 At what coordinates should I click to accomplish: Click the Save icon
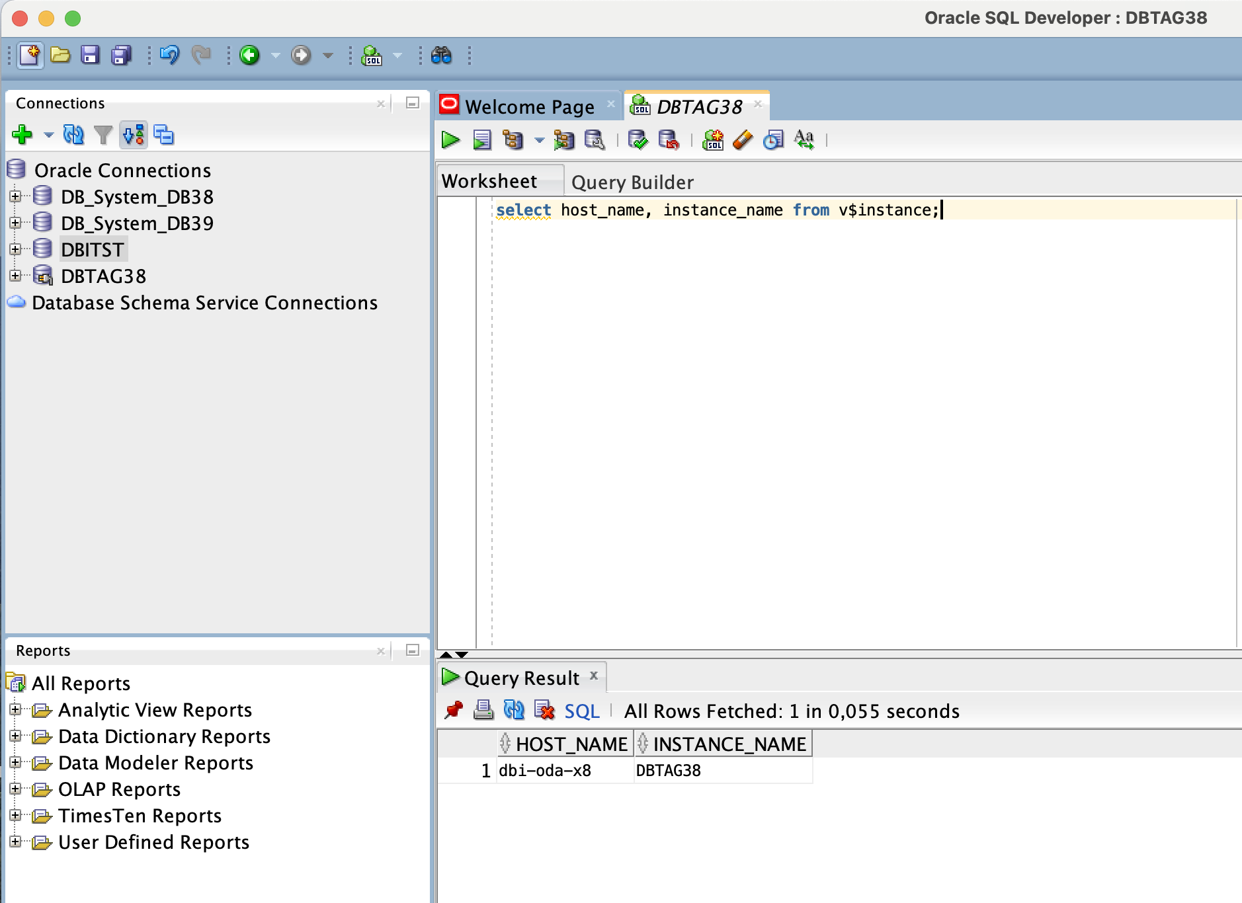(x=91, y=55)
